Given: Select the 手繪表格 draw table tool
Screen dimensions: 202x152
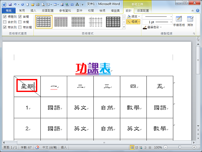Looking at the screenshot, I should coord(179,21).
